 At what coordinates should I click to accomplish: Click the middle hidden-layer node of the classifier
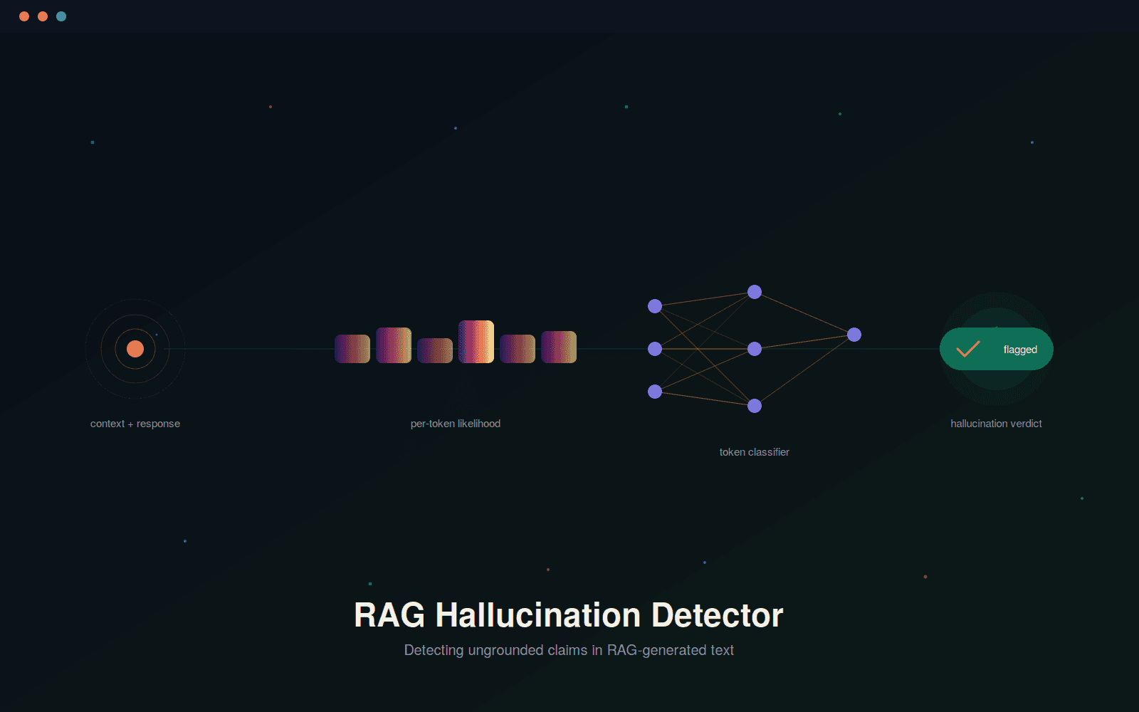[x=755, y=349]
